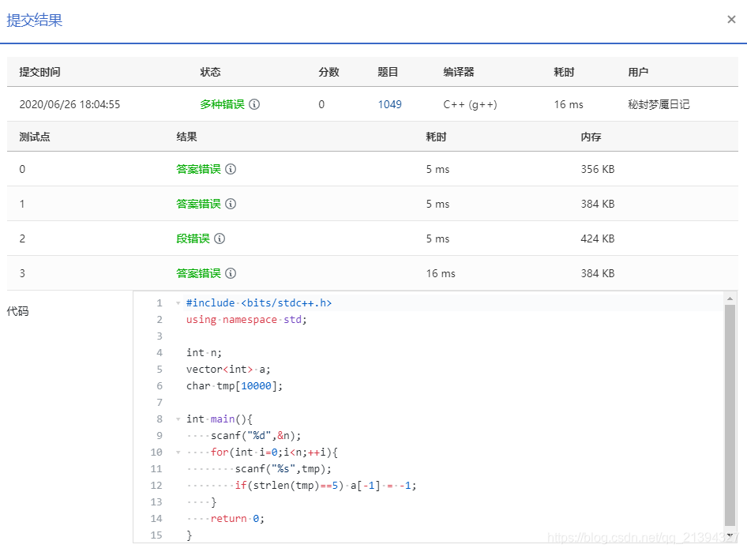Viewport: 747px width, 552px height.
Task: Click the 编译器 column header
Action: pos(459,72)
